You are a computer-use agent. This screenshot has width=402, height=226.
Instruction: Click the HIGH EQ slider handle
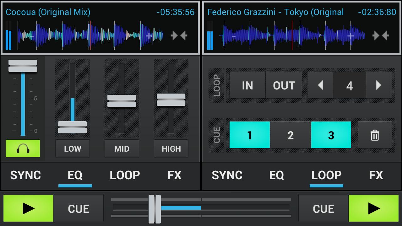[x=171, y=100]
